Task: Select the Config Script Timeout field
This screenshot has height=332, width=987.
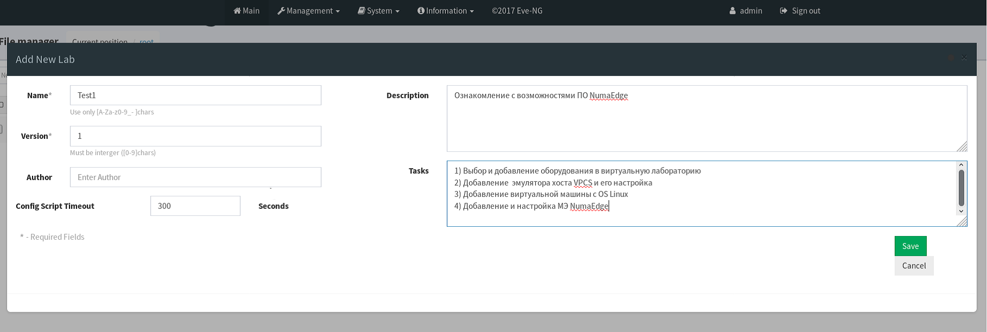Action: click(x=195, y=206)
